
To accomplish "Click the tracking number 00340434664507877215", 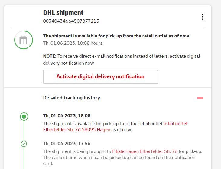I will tap(71, 21).
